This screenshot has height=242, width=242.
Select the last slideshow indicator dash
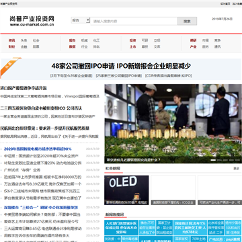tap(237, 160)
